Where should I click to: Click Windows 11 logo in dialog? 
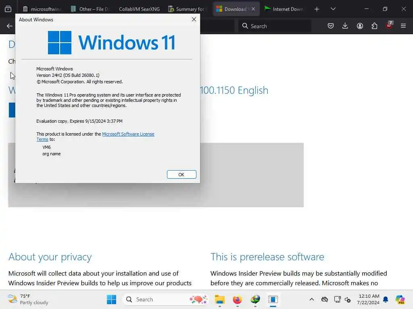tap(111, 42)
